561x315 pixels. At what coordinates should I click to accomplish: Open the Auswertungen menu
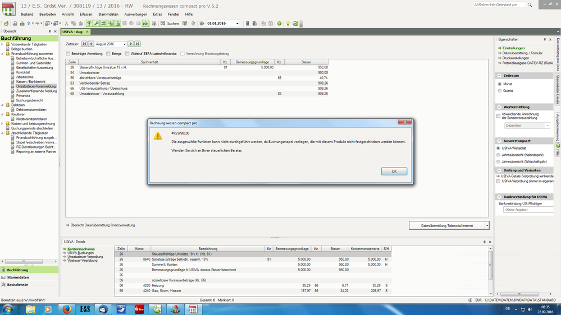[x=136, y=13]
